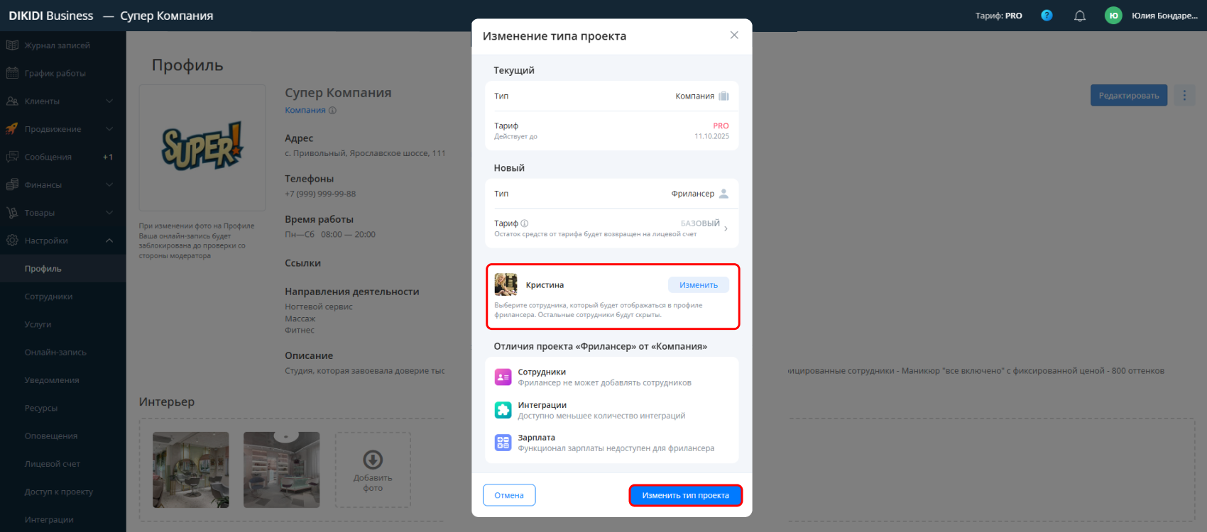Open the help question mark icon

[1047, 15]
